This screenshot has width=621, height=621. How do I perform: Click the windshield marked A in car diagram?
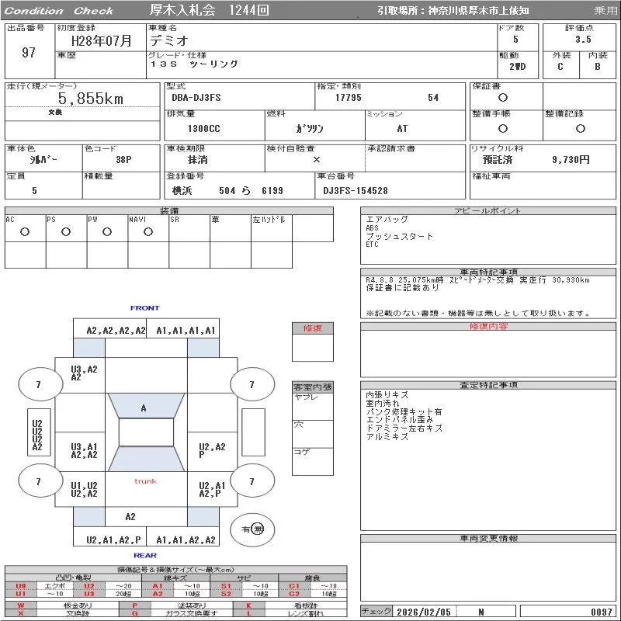tap(144, 408)
